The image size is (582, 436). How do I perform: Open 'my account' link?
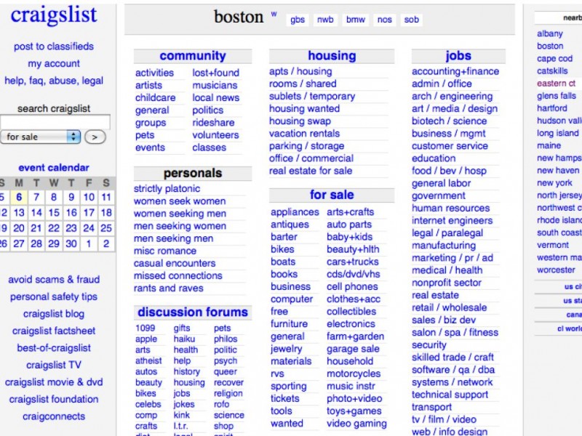pyautogui.click(x=54, y=63)
